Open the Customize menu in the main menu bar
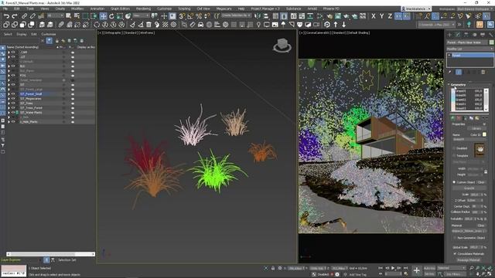This screenshot has height=278, width=495. point(164,8)
